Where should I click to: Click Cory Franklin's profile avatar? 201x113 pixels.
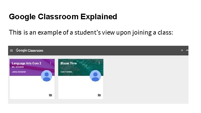click(95, 76)
